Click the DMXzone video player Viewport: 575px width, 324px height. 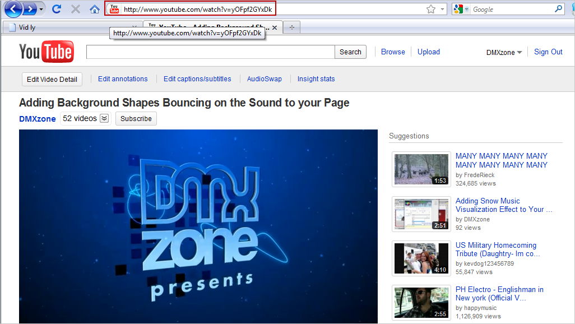click(x=198, y=226)
